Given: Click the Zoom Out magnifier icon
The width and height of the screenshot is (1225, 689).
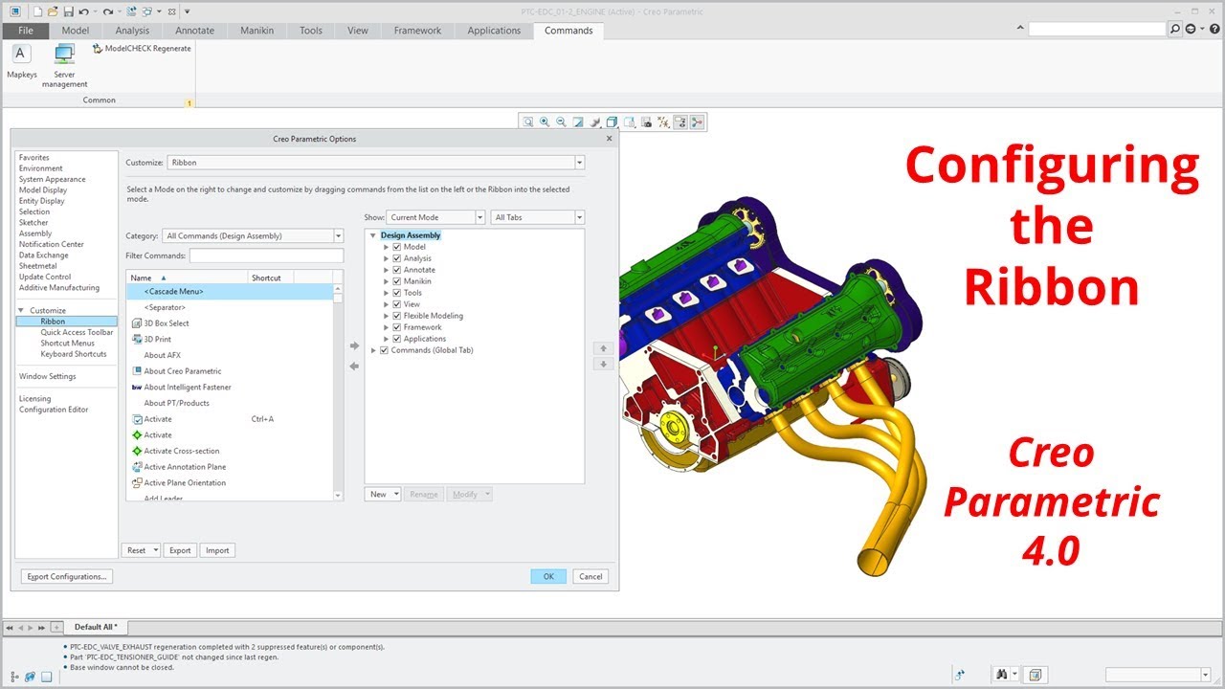Looking at the screenshot, I should tap(561, 122).
